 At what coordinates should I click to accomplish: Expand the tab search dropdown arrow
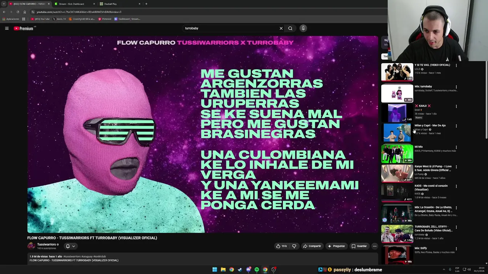tap(3, 4)
